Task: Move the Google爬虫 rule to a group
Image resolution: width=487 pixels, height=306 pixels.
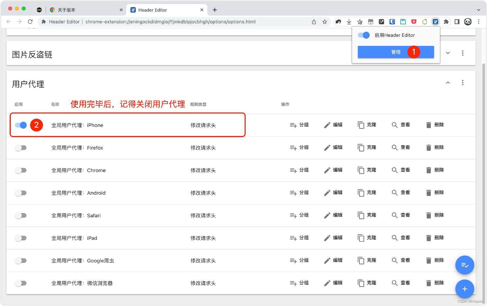Action: (299, 260)
